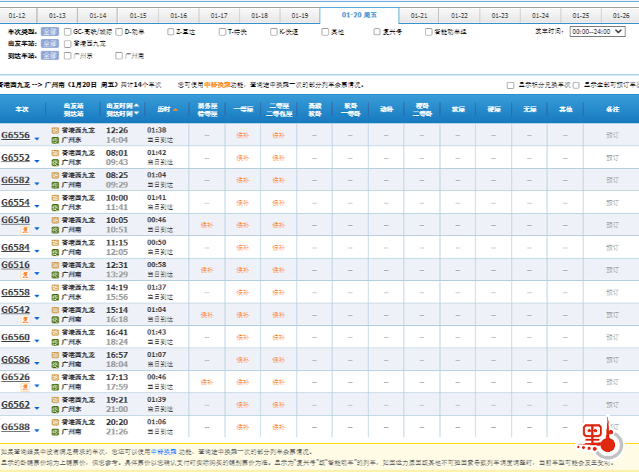Click the 全部 button for 出发车站
639x475 pixels.
(50, 43)
